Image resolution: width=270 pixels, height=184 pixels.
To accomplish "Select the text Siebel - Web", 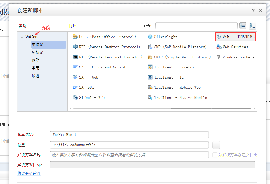I will click(x=92, y=98).
